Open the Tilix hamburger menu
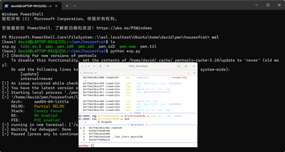This screenshot has height=152, width=285. [x=186, y=66]
